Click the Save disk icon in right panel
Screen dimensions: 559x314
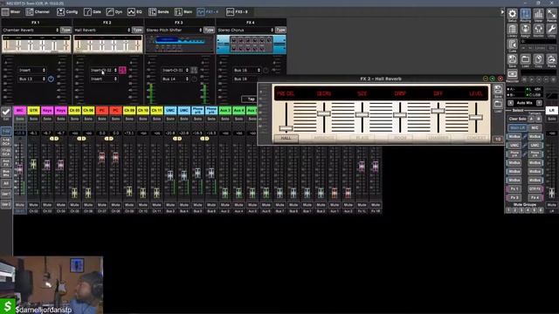tap(513, 60)
